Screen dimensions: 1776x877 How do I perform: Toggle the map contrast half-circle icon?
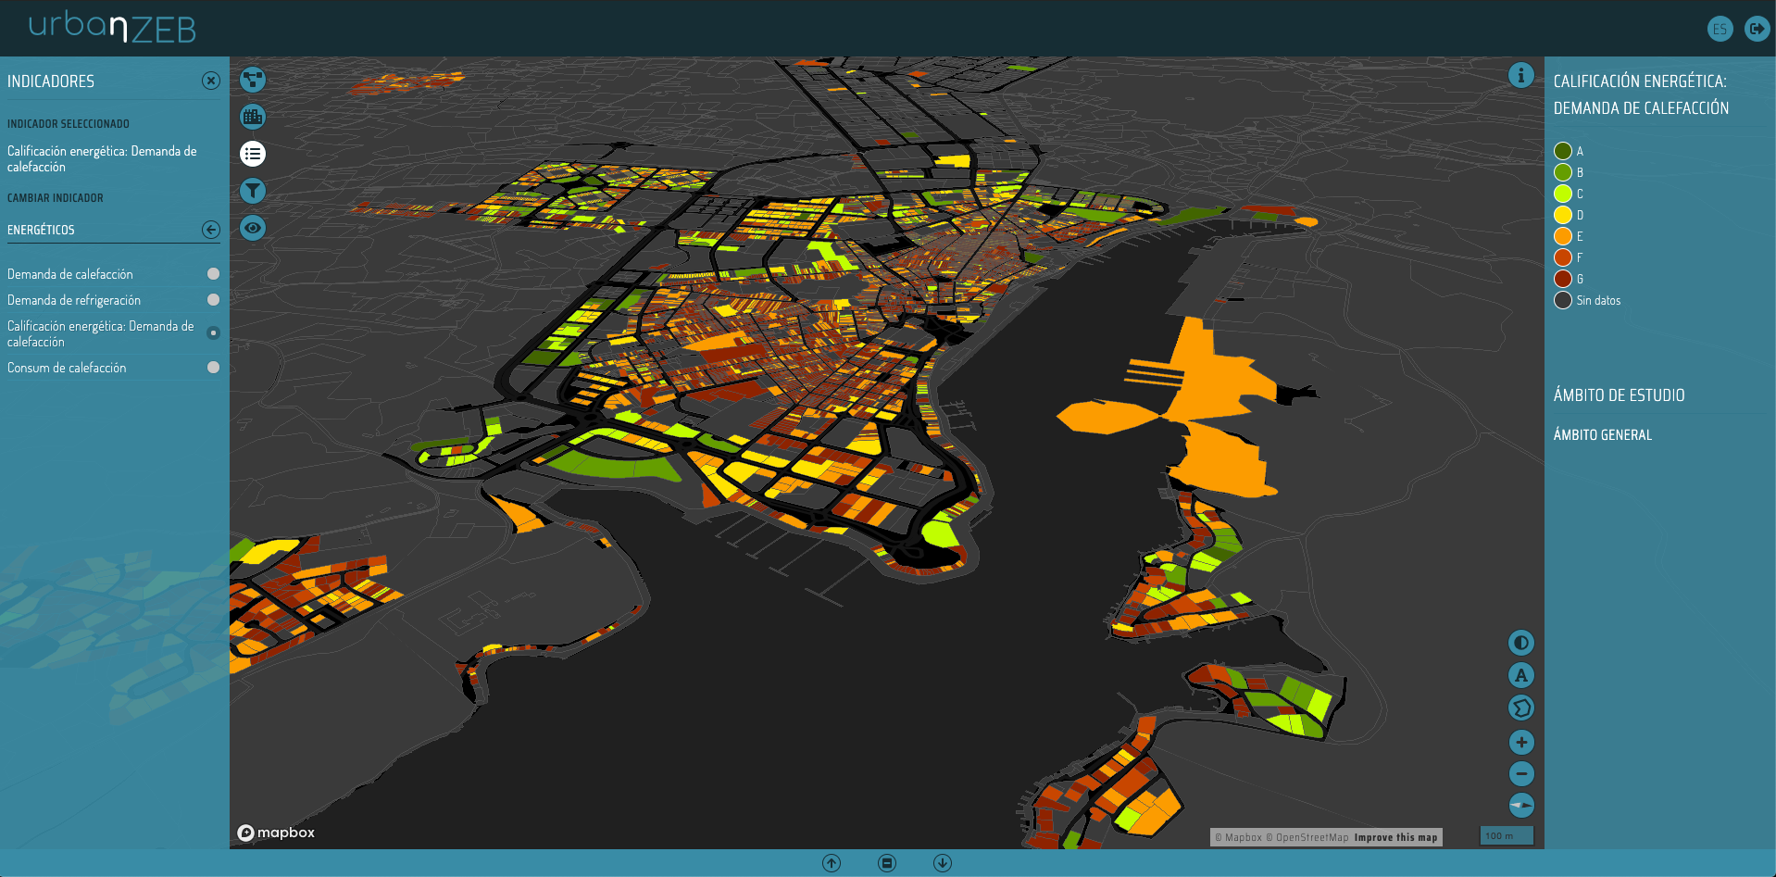point(1521,643)
